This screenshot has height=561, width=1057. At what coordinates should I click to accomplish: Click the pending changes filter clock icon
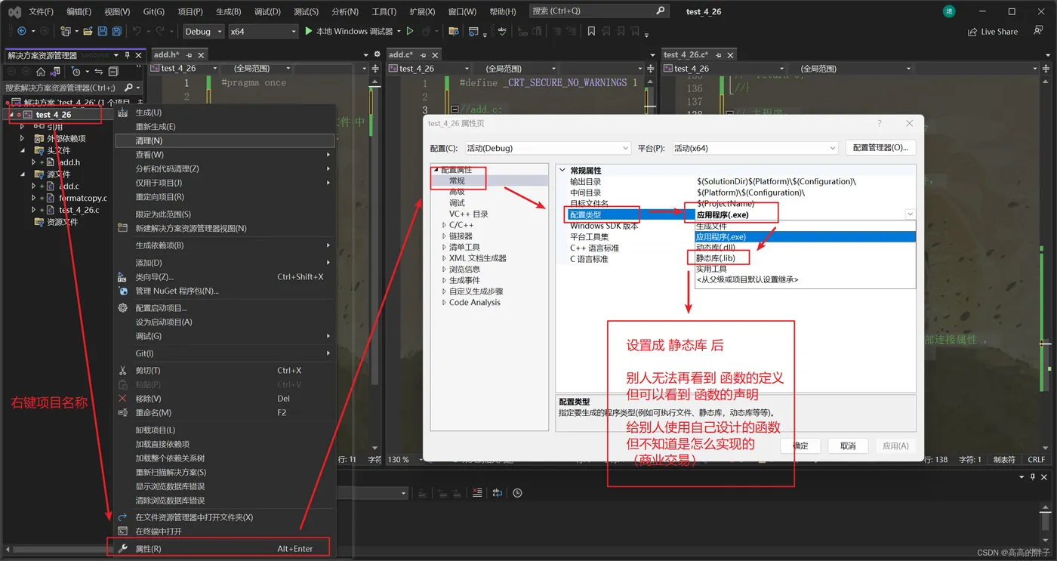(x=76, y=72)
